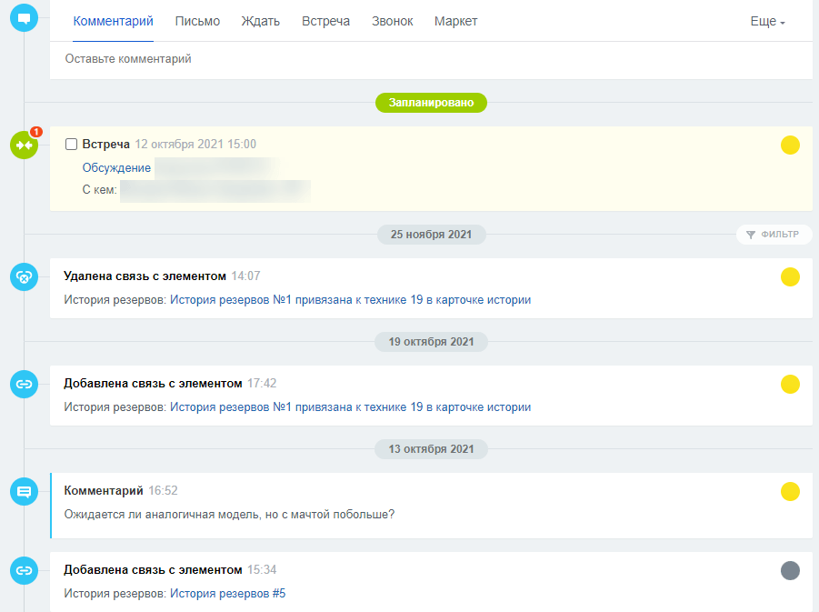This screenshot has height=612, width=819.
Task: Click the removed-link icon beside 'Удалена связь'
Action: [24, 277]
